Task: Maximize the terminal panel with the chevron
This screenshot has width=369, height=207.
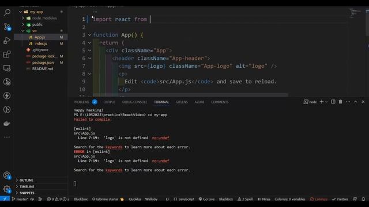Action: 356,102
